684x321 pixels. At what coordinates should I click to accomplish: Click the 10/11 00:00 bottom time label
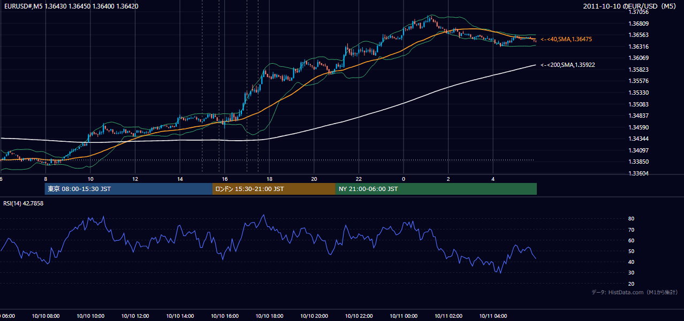pos(404,316)
